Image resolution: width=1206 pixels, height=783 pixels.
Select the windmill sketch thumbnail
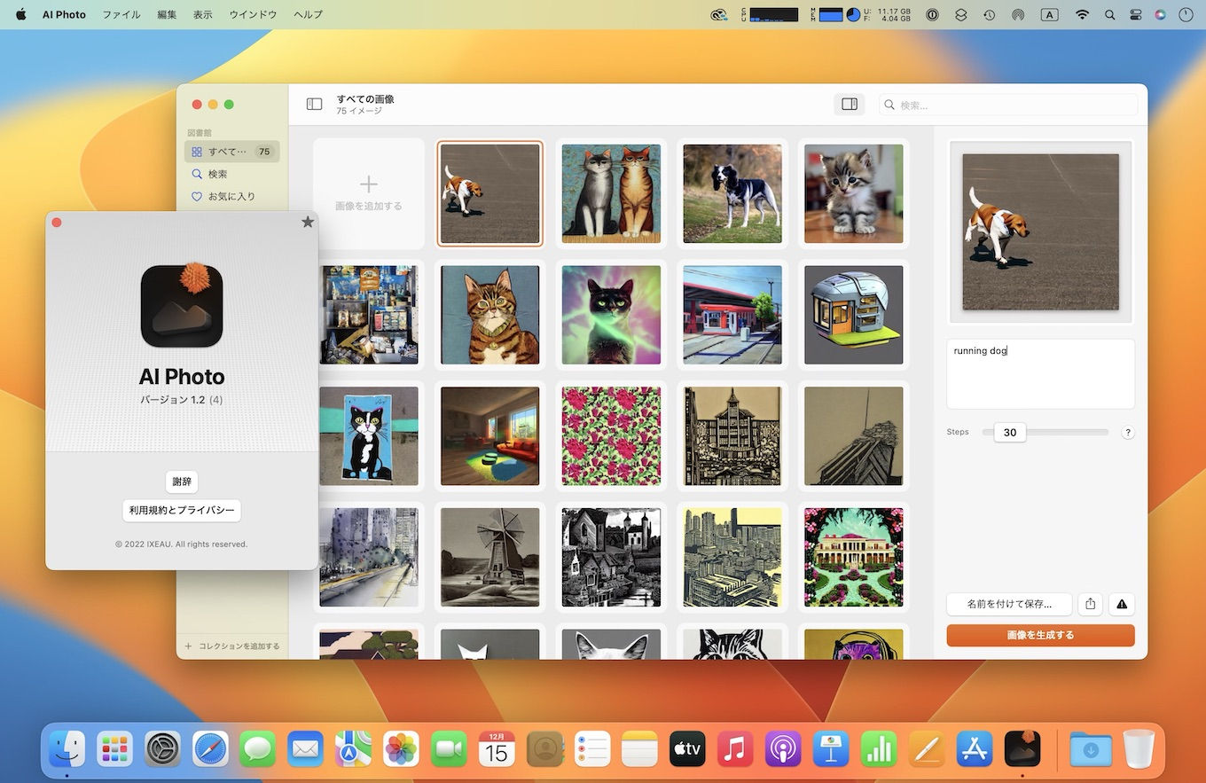click(490, 557)
